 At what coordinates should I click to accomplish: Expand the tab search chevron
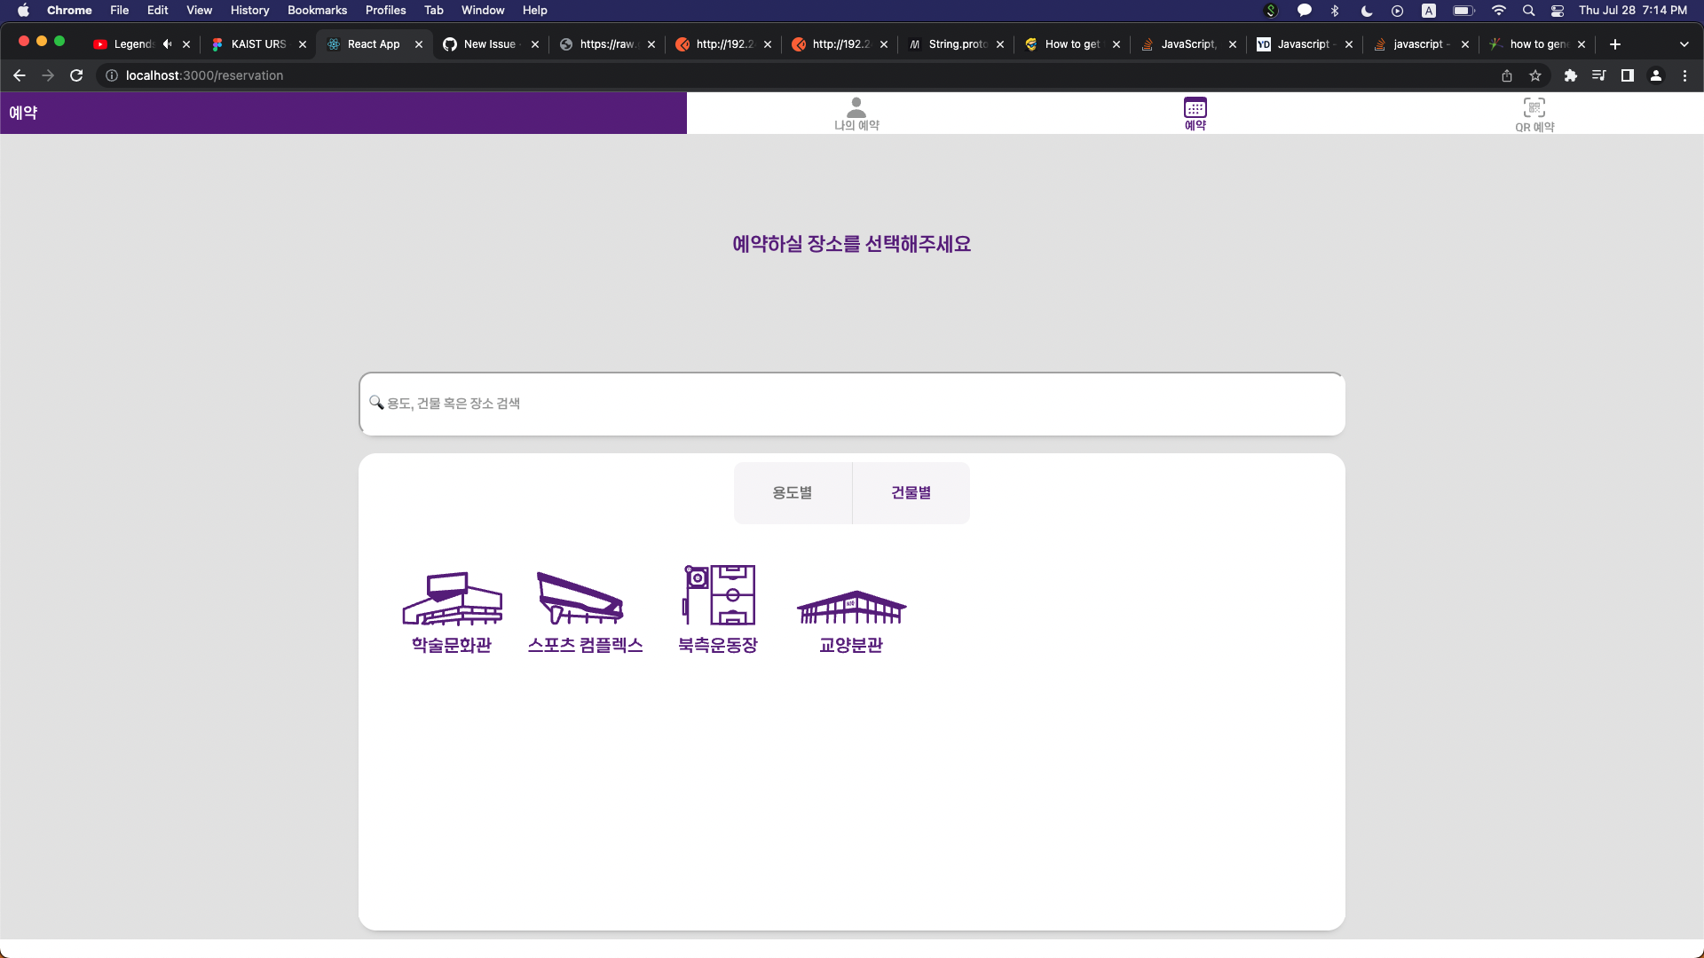coord(1684,44)
